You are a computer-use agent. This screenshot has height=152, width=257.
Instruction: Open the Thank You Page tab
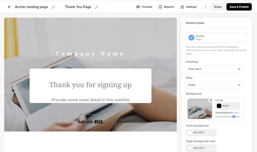(x=78, y=7)
